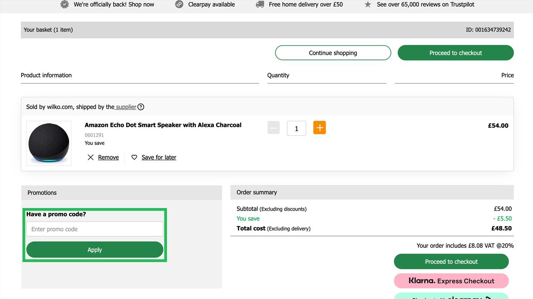This screenshot has width=533, height=299.
Task: Open supplier info question mark icon
Action: 141,107
